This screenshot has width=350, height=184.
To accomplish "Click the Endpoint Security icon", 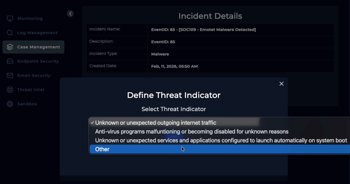I will pos(10,61).
